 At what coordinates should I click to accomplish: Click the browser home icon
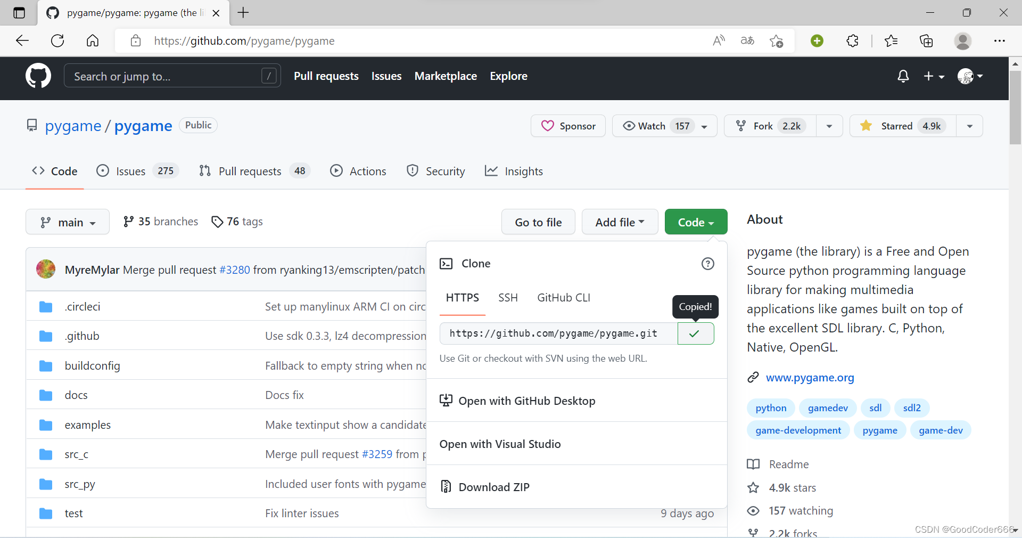(x=93, y=40)
